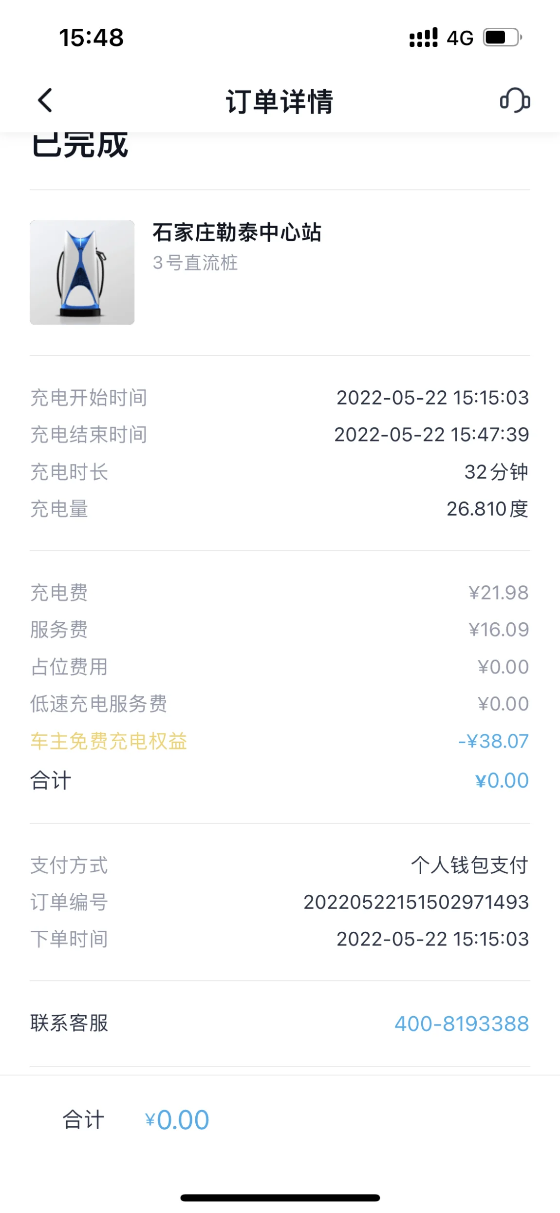The width and height of the screenshot is (560, 1213).
Task: Open customer service headset icon
Action: coord(515,100)
